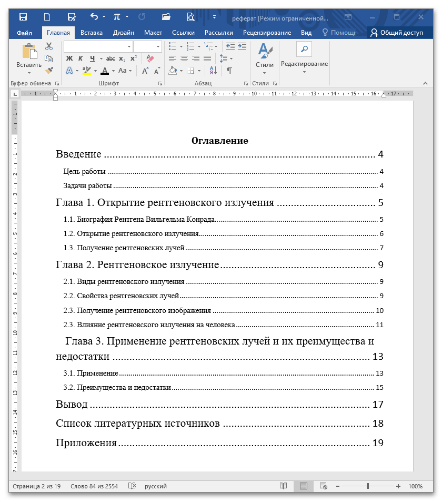Create a new blank document icon
This screenshot has height=501, width=442.
click(47, 17)
